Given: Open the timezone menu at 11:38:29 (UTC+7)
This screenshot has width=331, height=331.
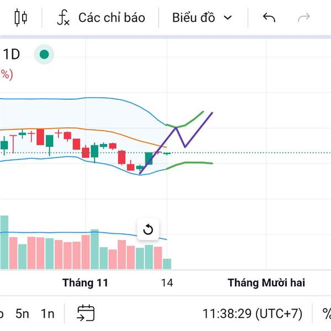Looking at the screenshot, I should [x=252, y=314].
